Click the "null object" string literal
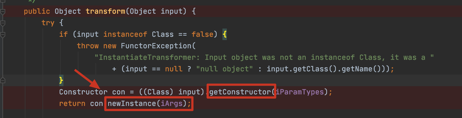Screen dimensions: 462x118 [224, 69]
